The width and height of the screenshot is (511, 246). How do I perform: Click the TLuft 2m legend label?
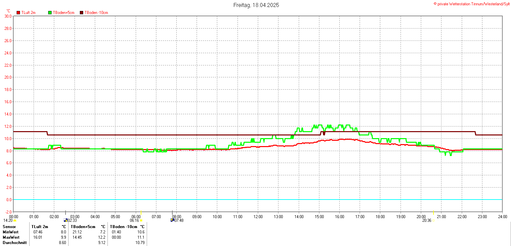click(x=28, y=13)
